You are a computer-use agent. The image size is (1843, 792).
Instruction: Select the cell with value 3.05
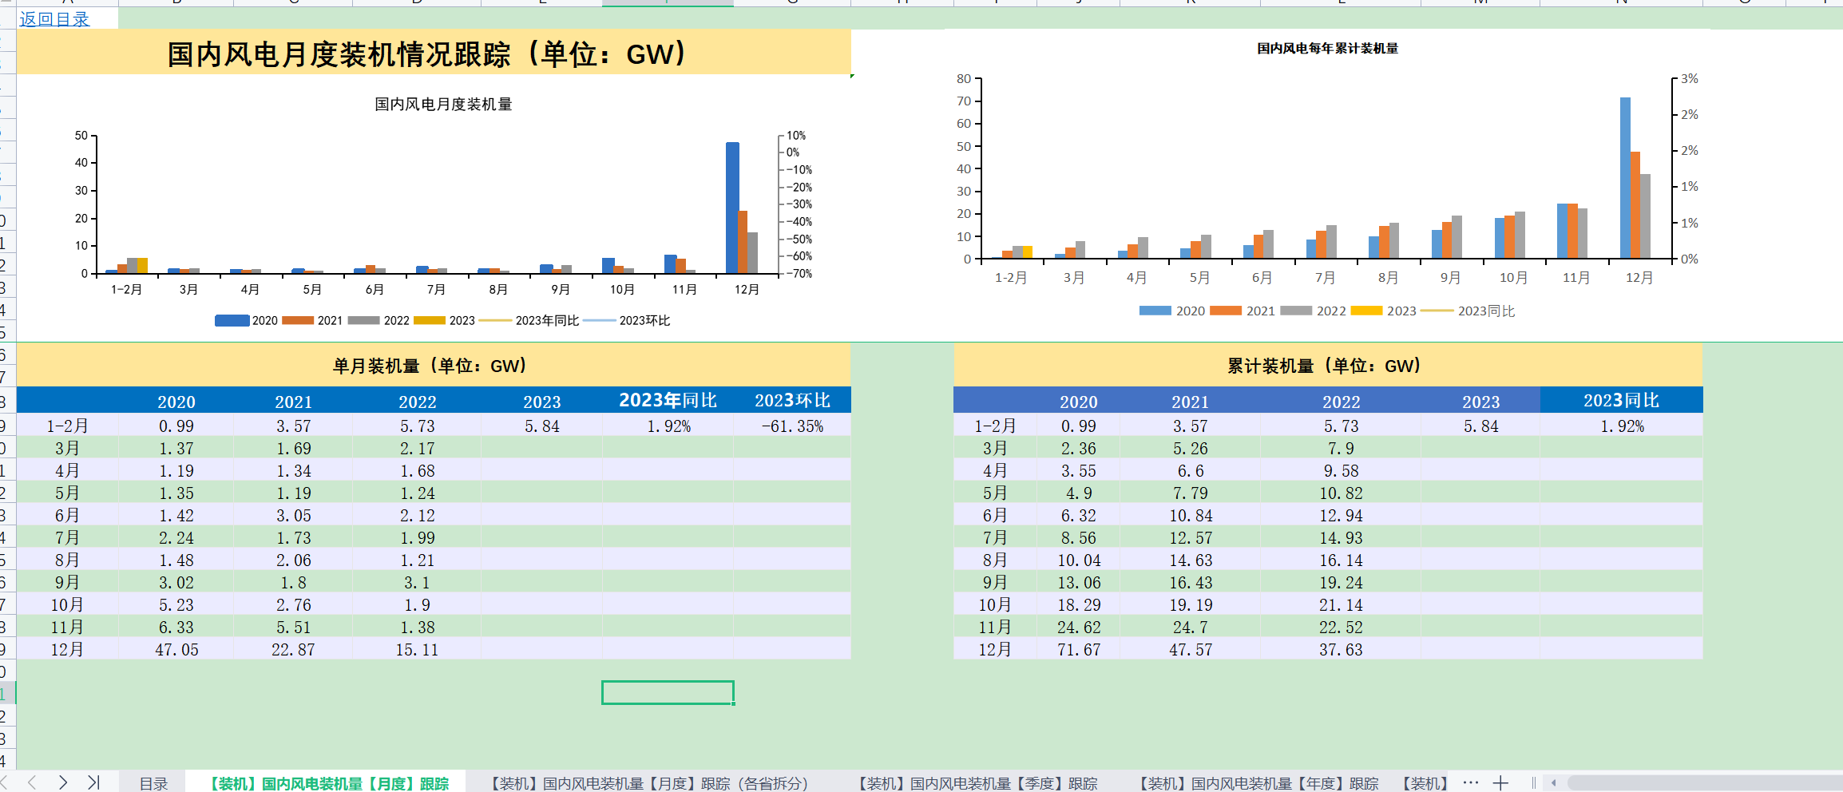coord(293,516)
